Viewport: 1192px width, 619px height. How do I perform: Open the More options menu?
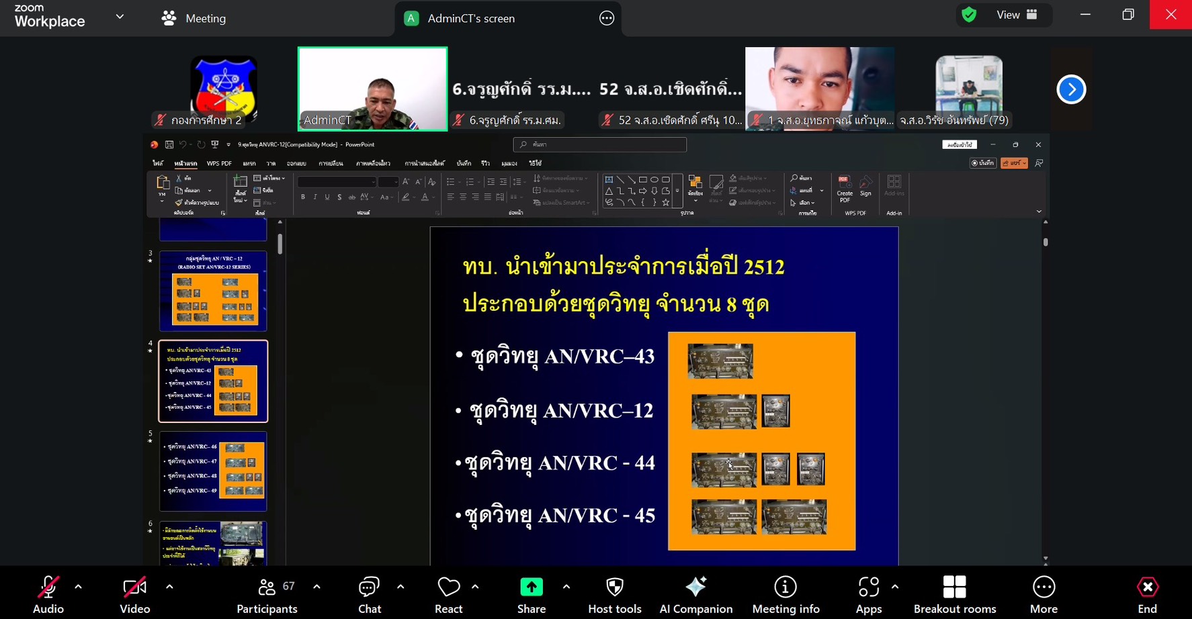click(x=1043, y=594)
